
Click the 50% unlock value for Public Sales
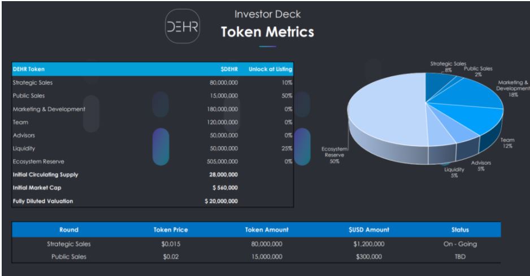[287, 95]
